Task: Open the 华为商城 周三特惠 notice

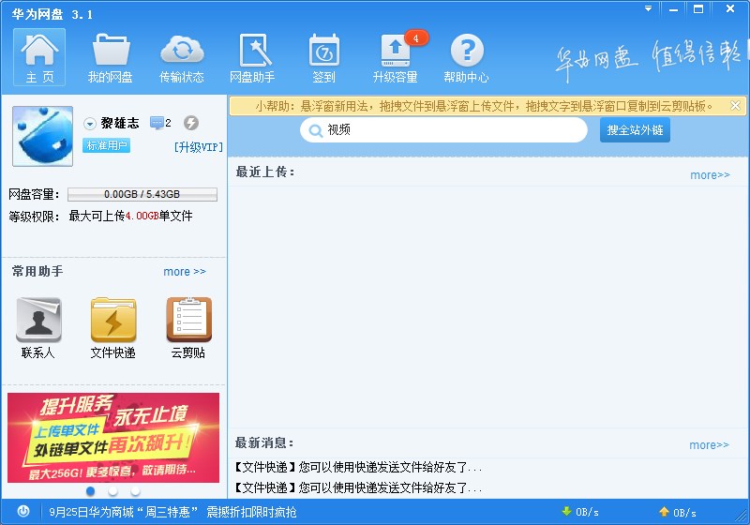Action: point(172,512)
